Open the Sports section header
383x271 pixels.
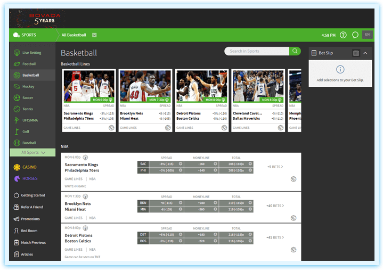(25, 35)
